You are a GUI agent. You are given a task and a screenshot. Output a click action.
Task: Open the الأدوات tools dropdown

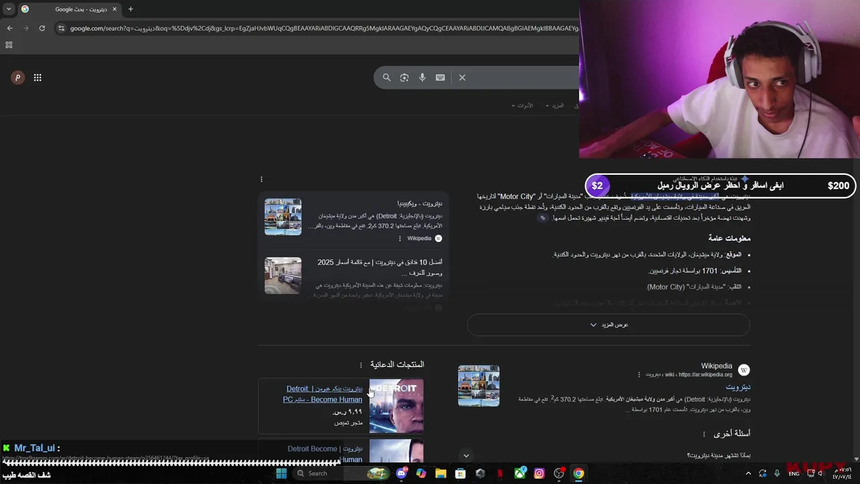[x=523, y=106]
